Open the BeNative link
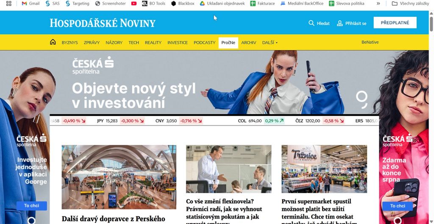Image resolution: width=434 pixels, height=224 pixels. pos(370,42)
